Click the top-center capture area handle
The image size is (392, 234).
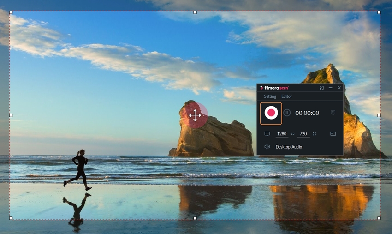[x=195, y=12]
